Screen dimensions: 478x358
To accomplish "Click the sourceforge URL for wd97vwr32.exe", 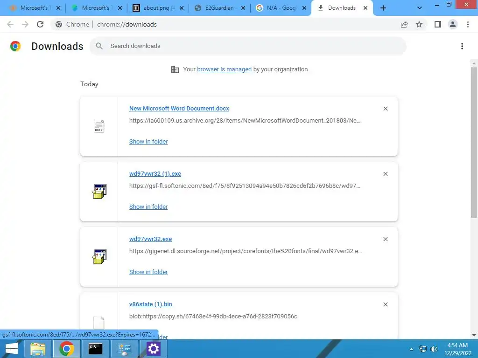I will pyautogui.click(x=246, y=251).
